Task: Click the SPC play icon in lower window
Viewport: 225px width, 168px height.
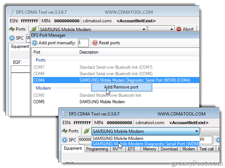Action: 65,140
